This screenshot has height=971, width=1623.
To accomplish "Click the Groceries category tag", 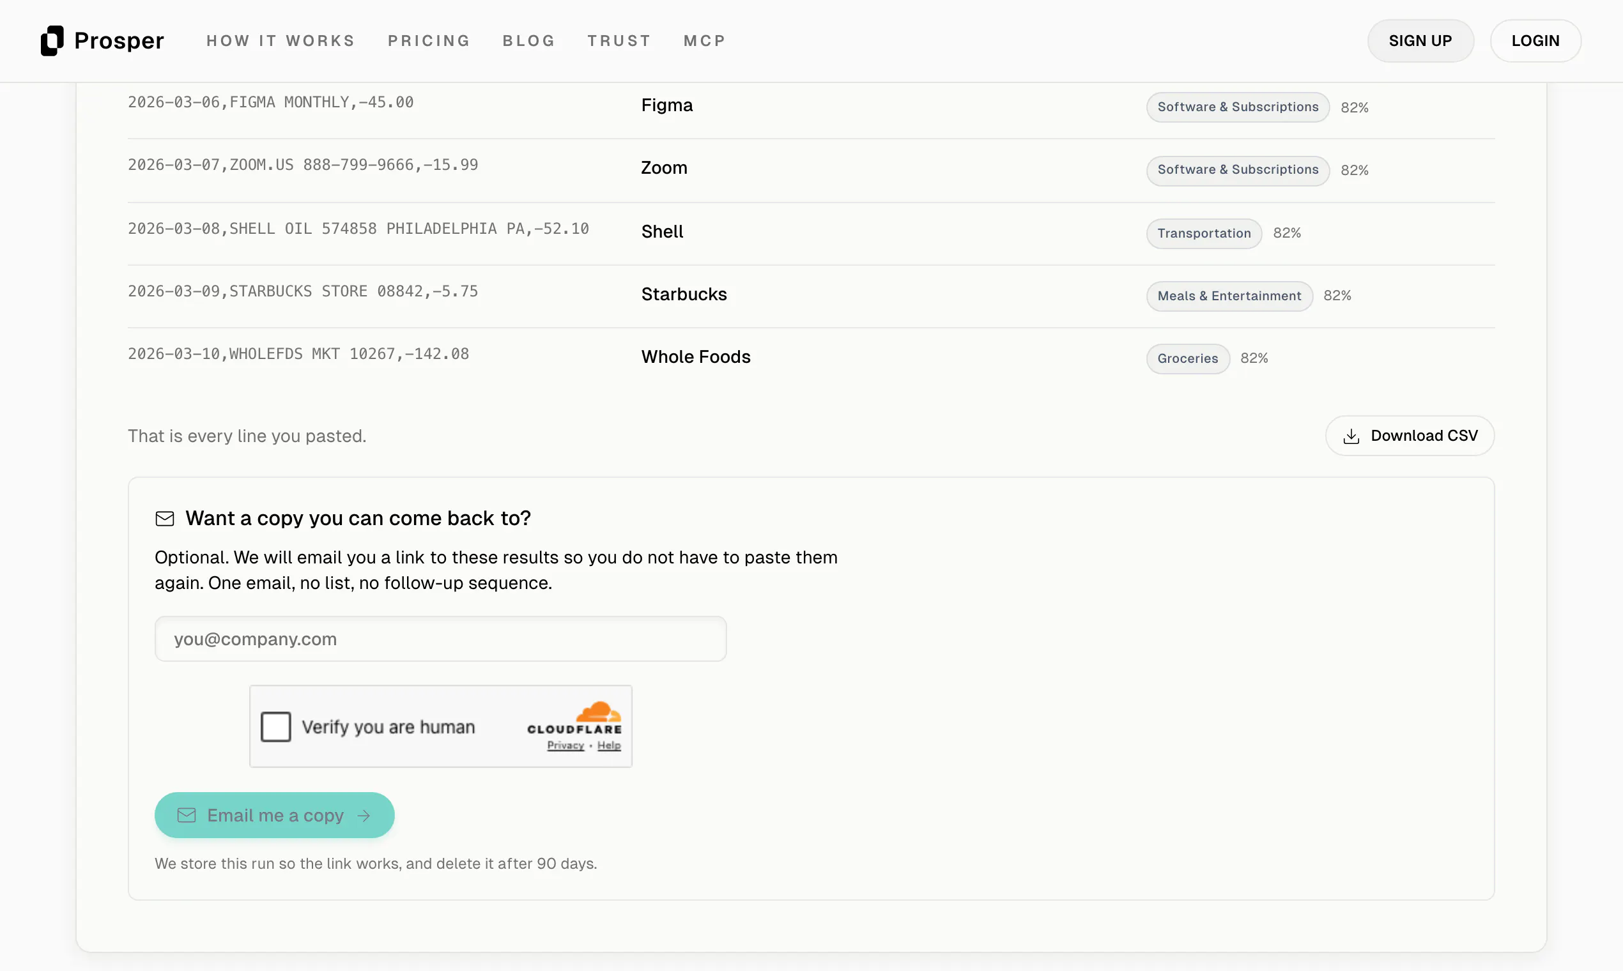I will [x=1188, y=358].
